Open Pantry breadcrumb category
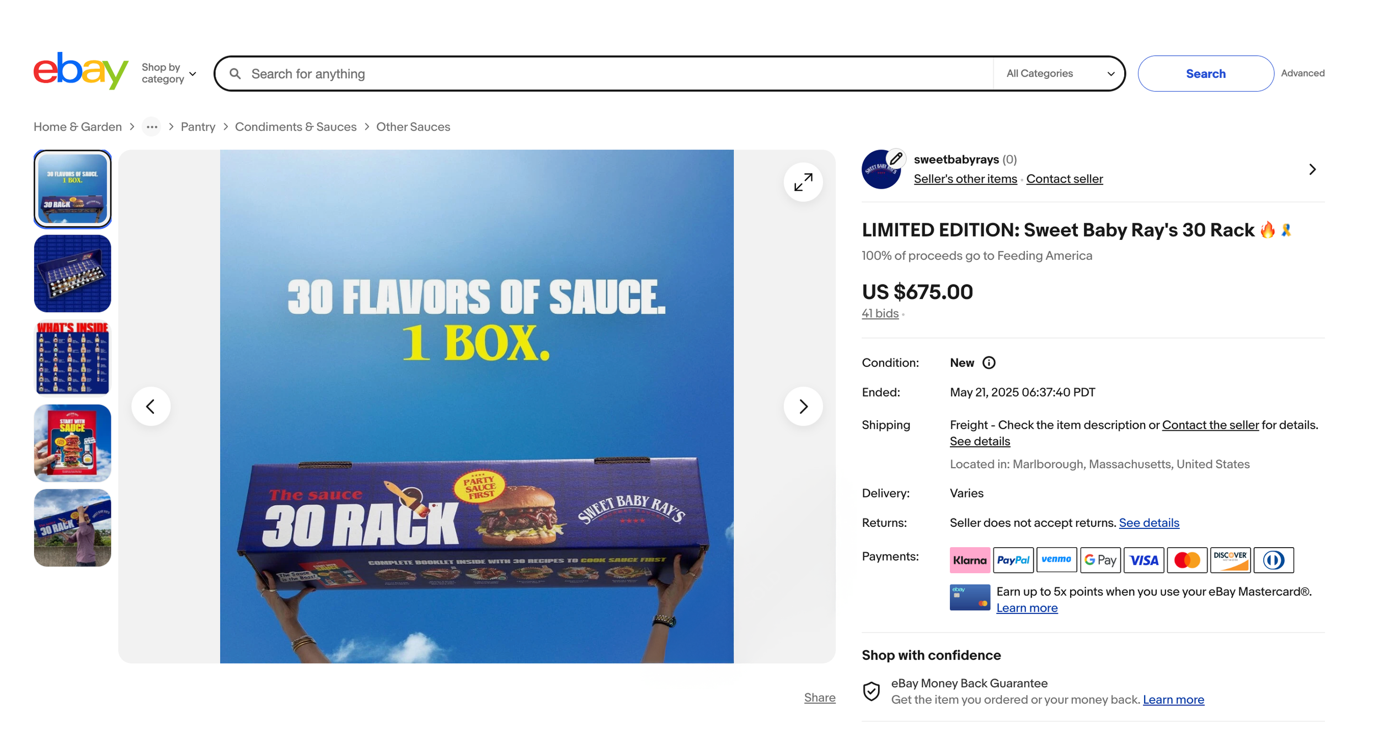The height and width of the screenshot is (754, 1379). [198, 127]
